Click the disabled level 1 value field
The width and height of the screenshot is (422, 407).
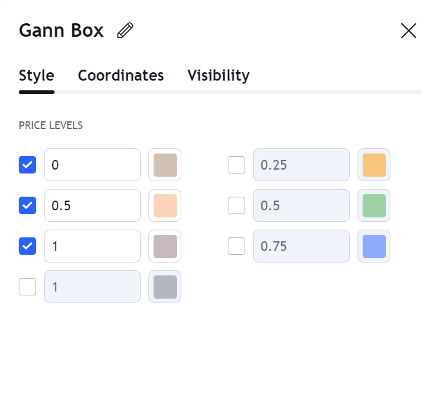pos(92,286)
